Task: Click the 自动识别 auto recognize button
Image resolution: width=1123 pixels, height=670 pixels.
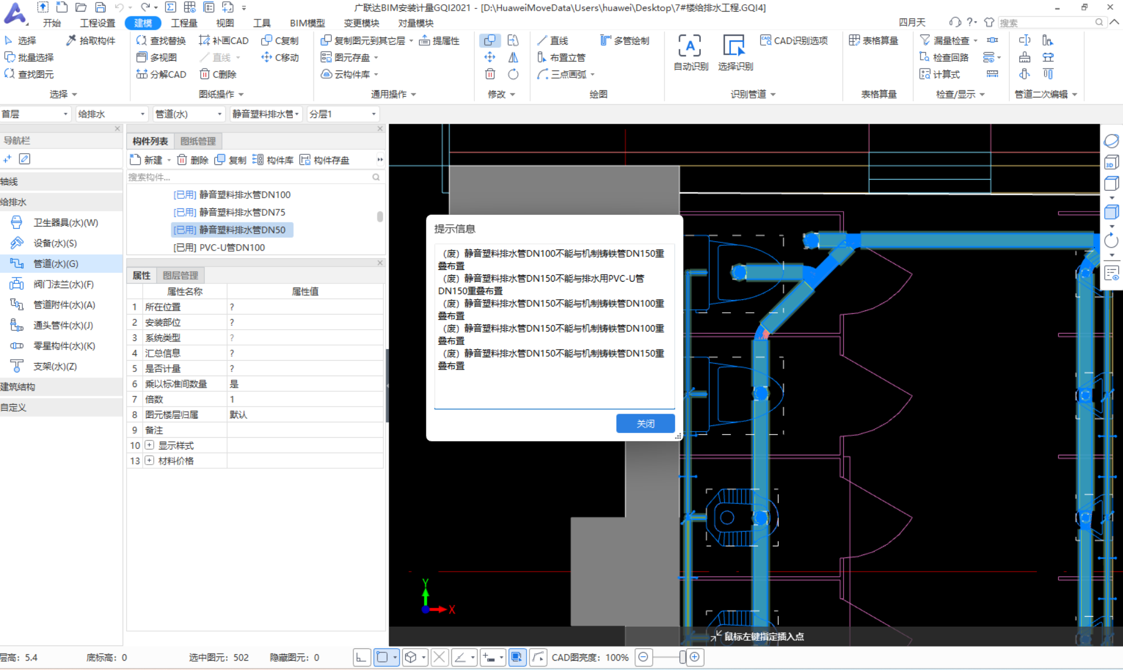Action: pos(690,53)
